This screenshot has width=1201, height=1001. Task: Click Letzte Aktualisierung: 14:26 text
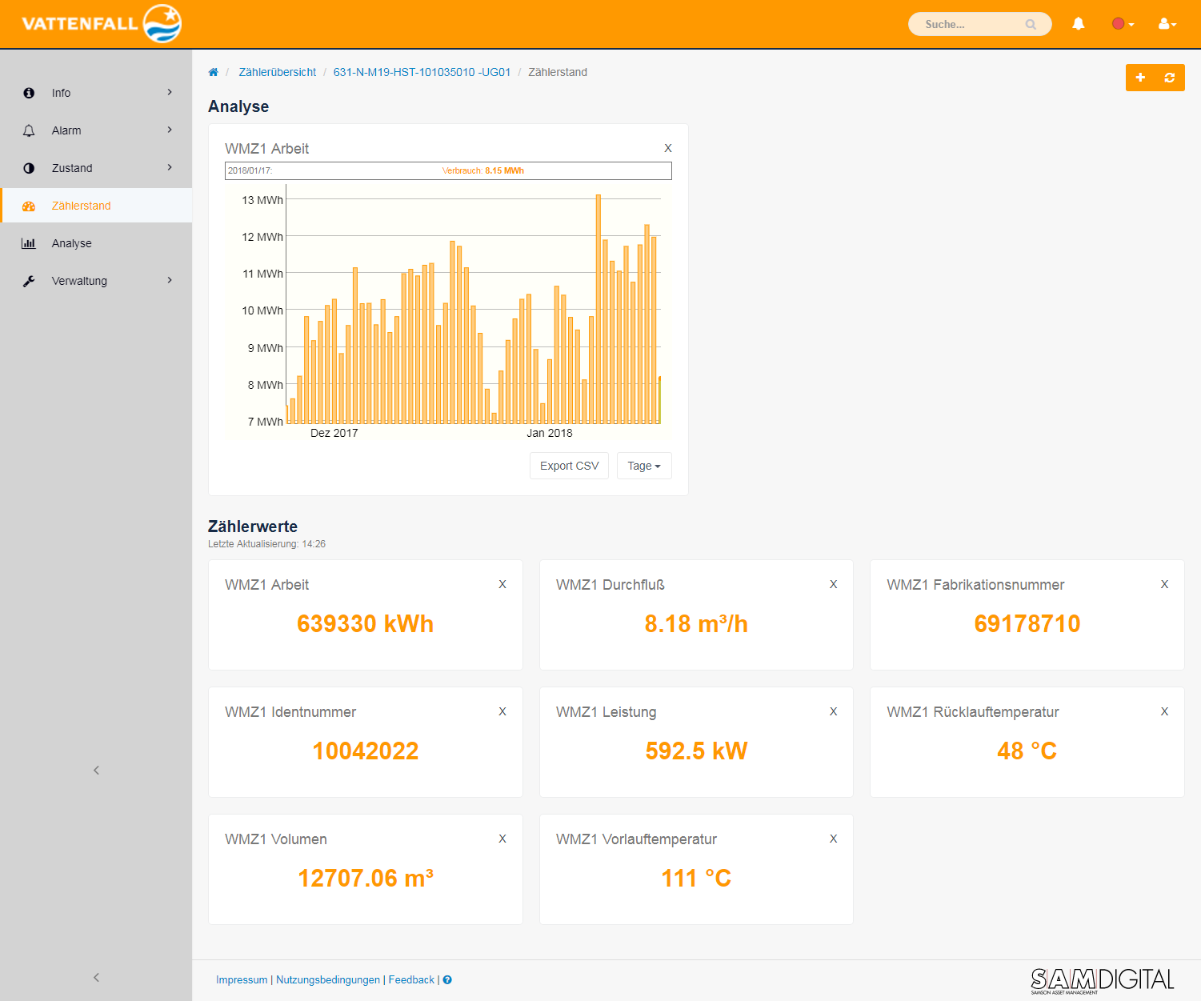tap(266, 544)
